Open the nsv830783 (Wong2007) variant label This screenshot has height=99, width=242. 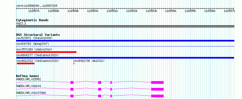tap(33, 44)
